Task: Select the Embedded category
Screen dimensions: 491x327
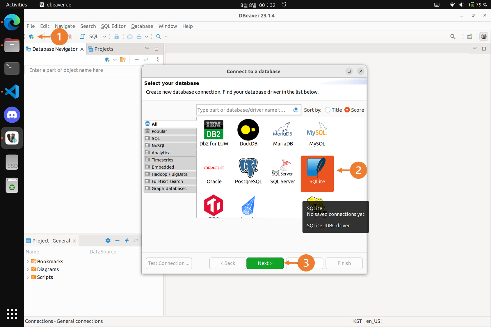Action: (170, 167)
